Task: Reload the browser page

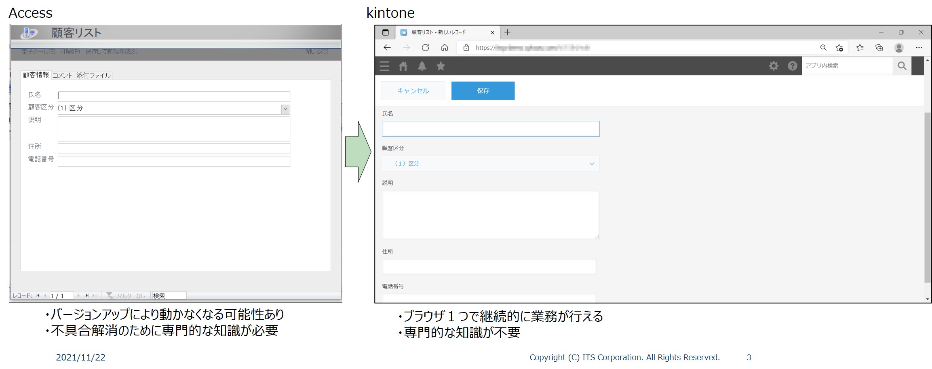Action: pos(425,48)
